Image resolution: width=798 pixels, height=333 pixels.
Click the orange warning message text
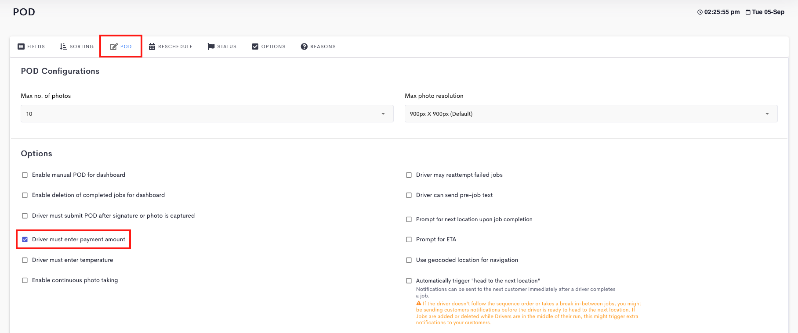[529, 313]
